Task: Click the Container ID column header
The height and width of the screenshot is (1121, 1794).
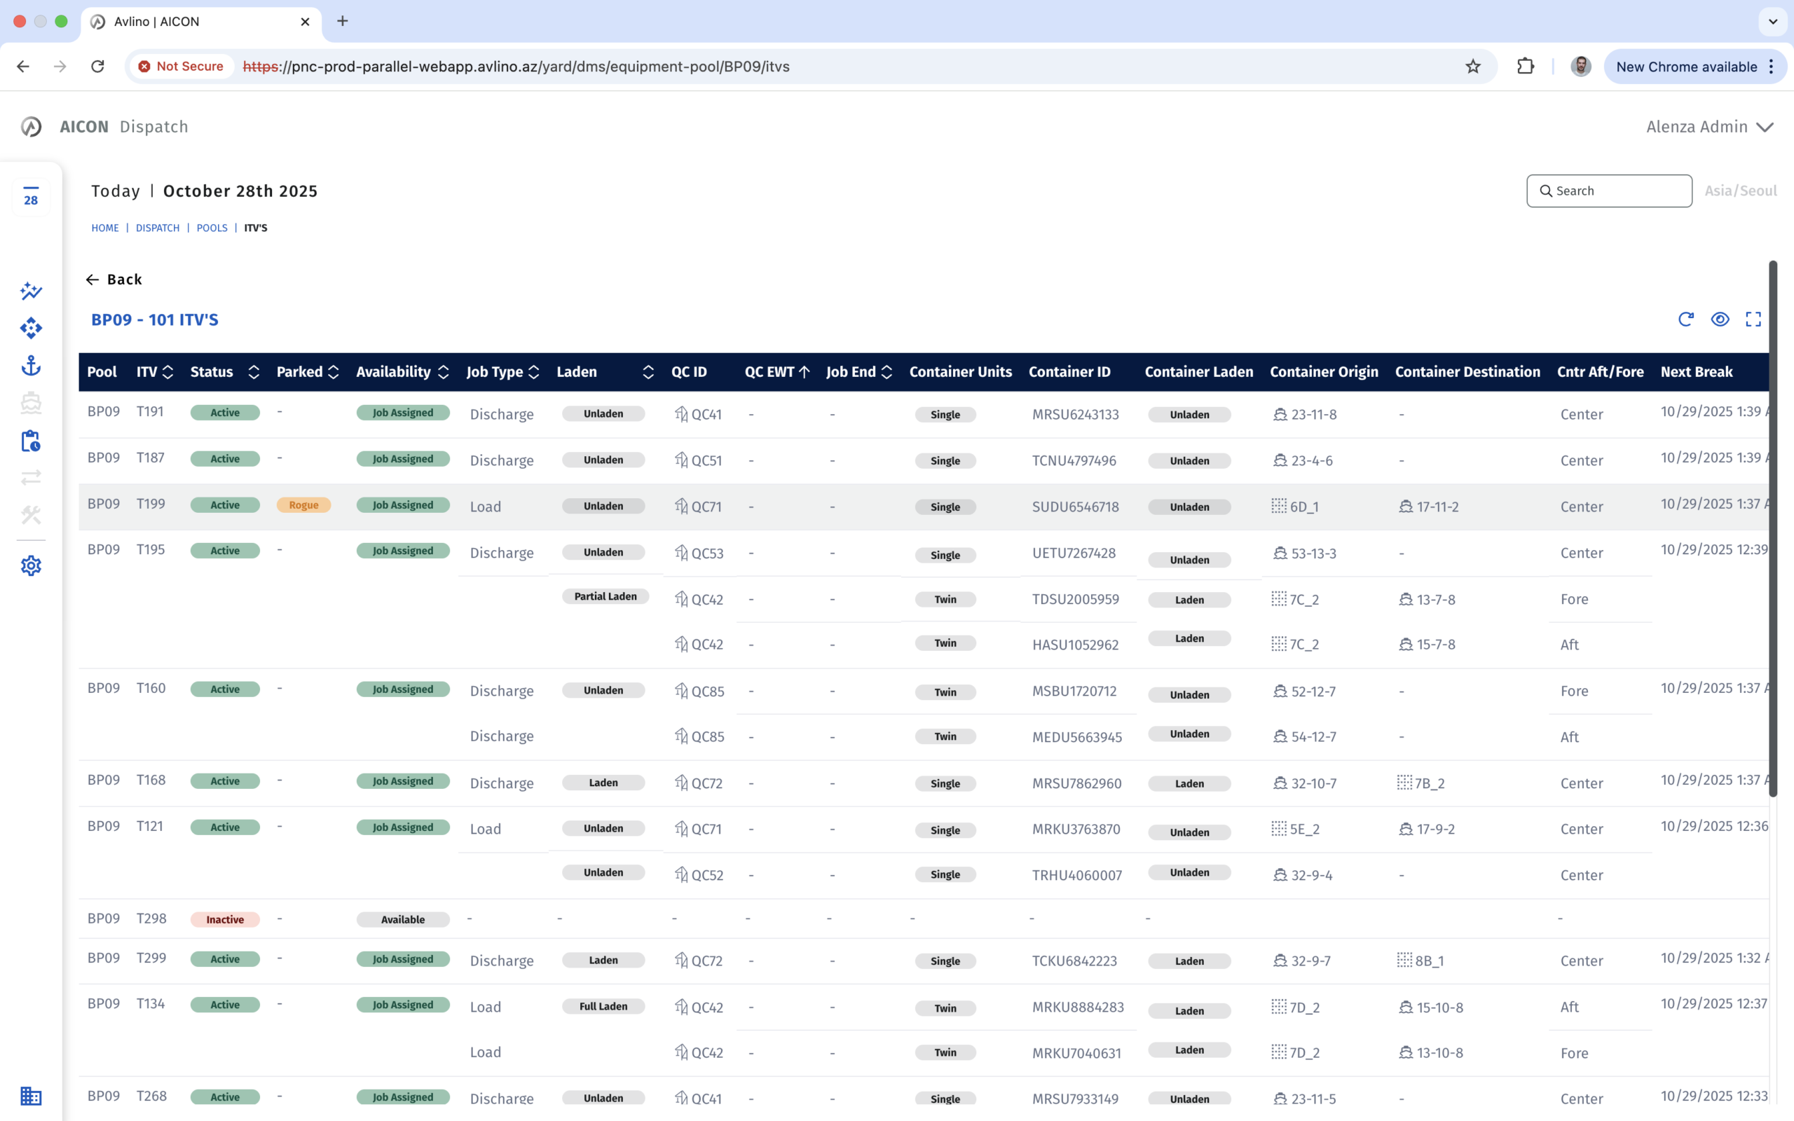Action: [1069, 372]
